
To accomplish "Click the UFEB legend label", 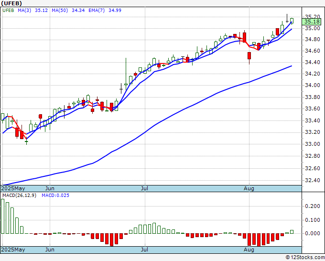I will pos(8,11).
